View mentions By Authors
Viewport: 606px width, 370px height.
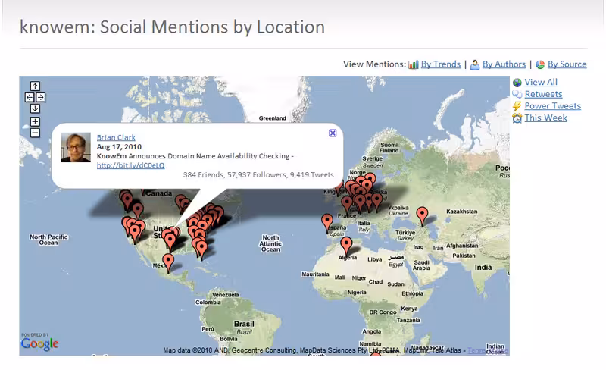[x=504, y=64]
